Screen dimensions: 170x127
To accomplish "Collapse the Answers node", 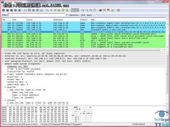I will pyautogui.click(x=5, y=100).
